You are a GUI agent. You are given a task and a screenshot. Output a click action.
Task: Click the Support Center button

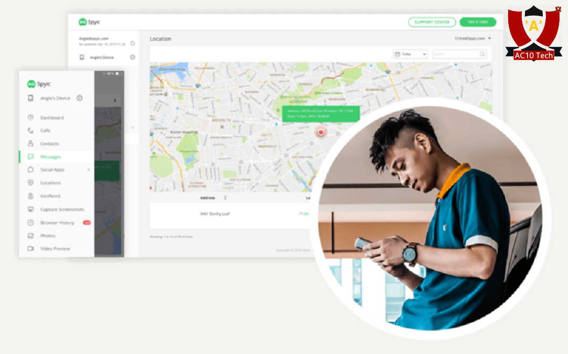(x=432, y=22)
